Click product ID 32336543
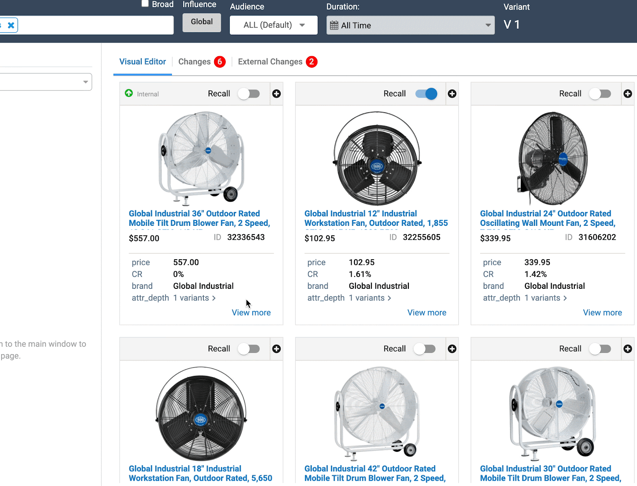Image resolution: width=637 pixels, height=486 pixels. 246,237
